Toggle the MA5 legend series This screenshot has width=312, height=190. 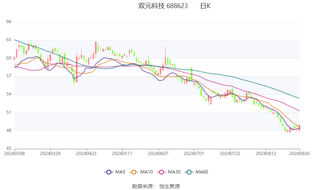115,172
